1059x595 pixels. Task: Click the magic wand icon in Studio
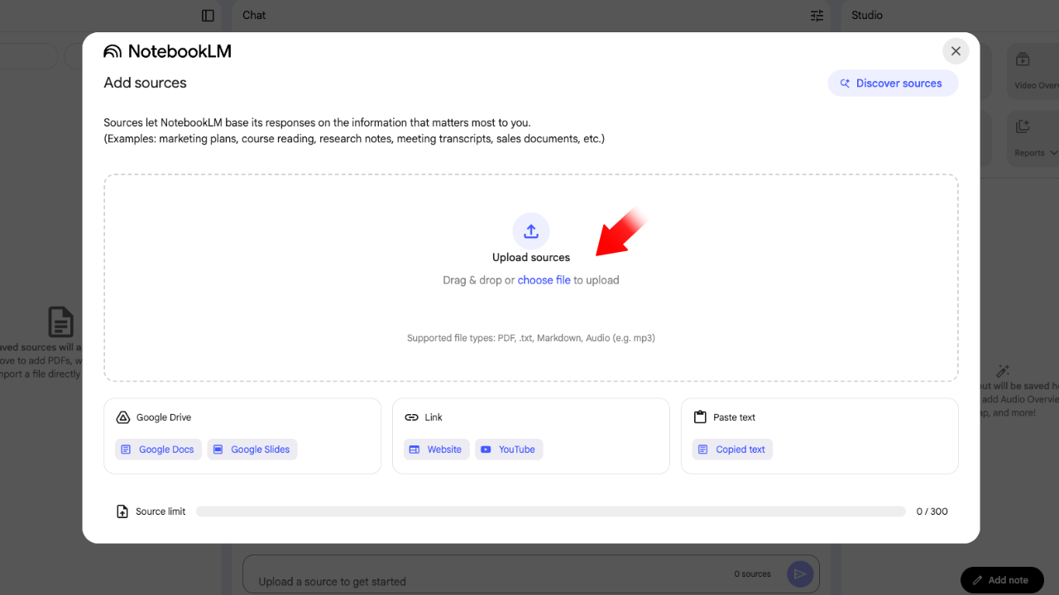[1003, 371]
